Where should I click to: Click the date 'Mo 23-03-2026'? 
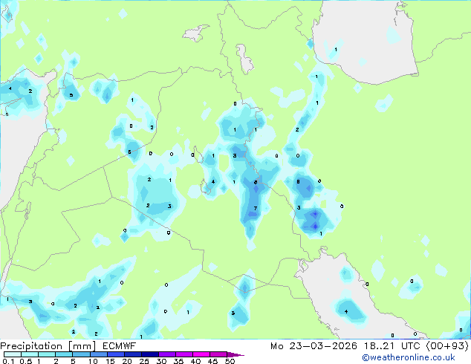tap(314, 346)
